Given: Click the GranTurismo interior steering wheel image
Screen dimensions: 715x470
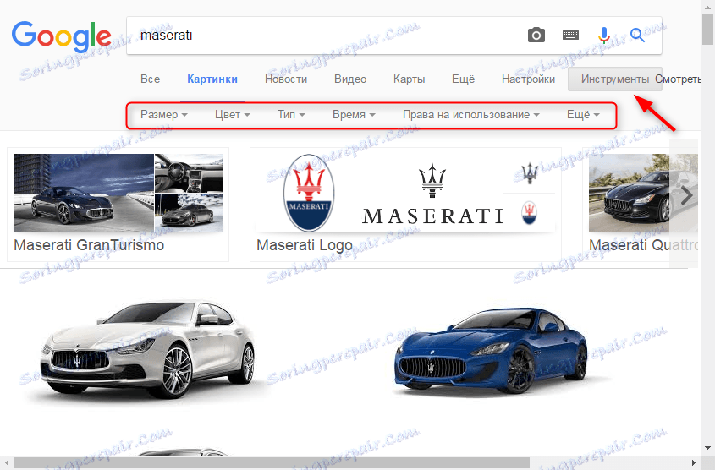Looking at the screenshot, I should point(189,173).
